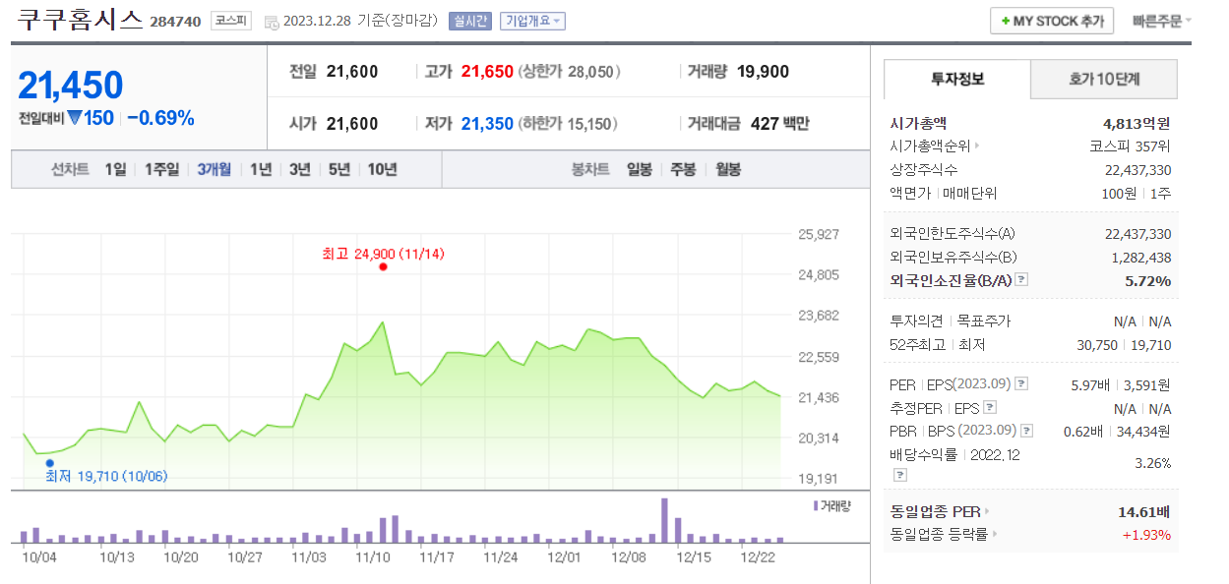
Task: Select the 1주일 line chart period
Action: [161, 169]
